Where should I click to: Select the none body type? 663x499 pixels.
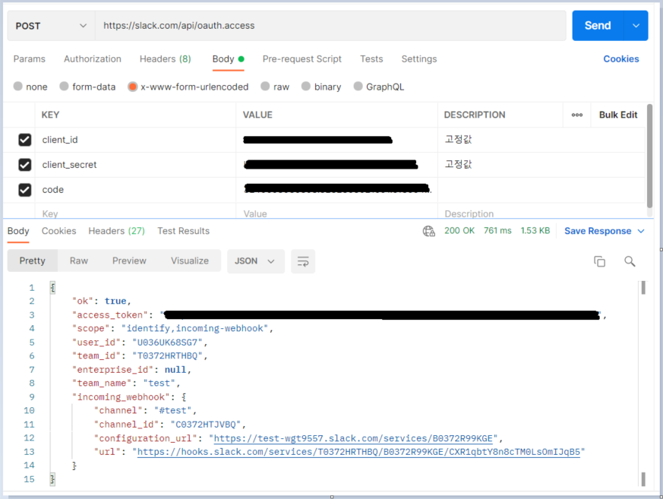[17, 87]
